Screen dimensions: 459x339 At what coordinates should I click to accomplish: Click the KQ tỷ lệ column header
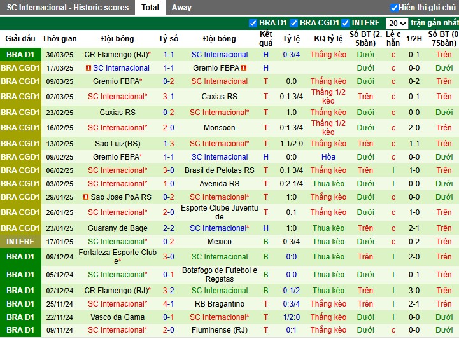(328, 39)
